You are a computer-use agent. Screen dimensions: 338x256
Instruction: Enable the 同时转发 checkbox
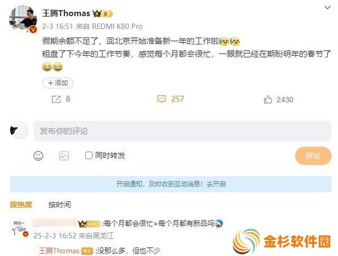(x=88, y=155)
